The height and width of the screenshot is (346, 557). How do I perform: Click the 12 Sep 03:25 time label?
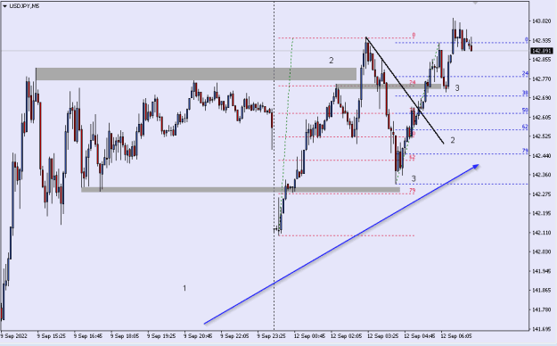pos(382,335)
